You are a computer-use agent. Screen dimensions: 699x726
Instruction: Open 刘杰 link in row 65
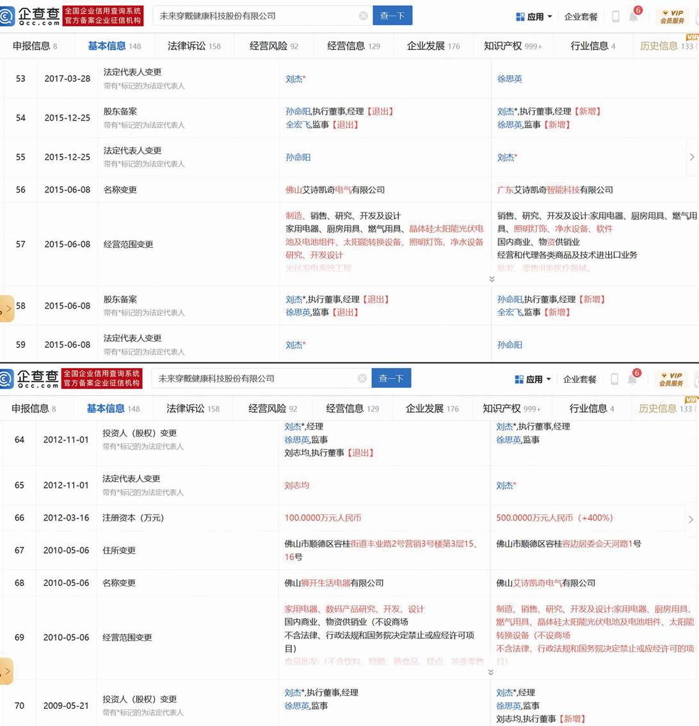(504, 485)
